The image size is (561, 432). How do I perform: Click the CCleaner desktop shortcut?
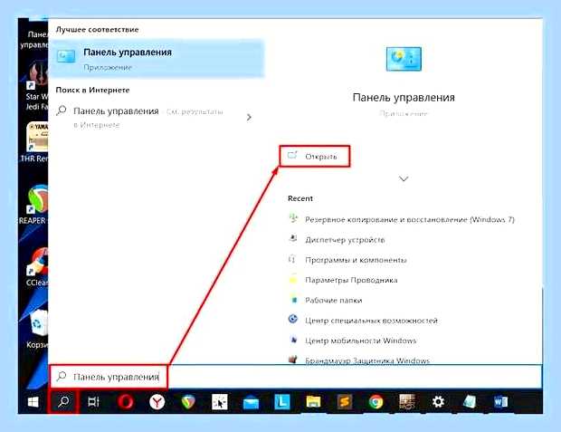(36, 267)
